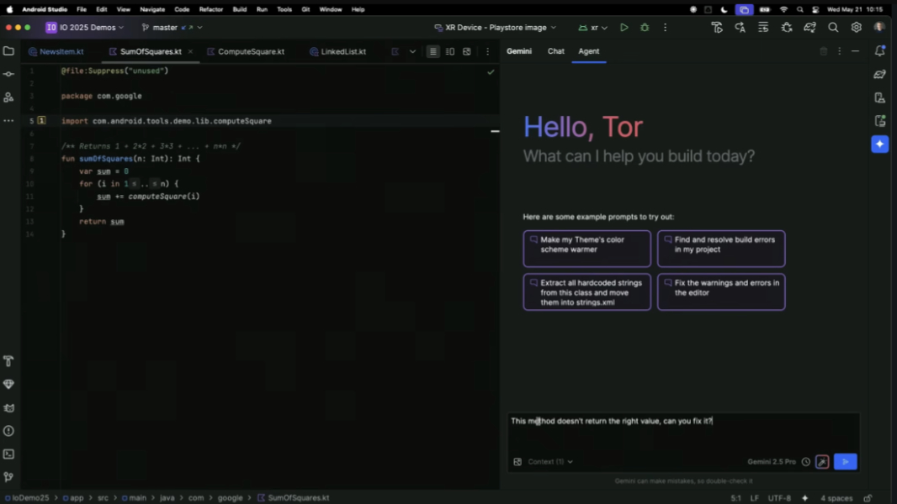897x504 pixels.
Task: Open Android Studio settings via the gear icon
Action: coord(856,28)
